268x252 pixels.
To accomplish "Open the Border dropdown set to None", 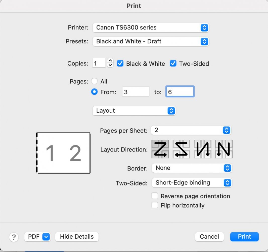I will point(192,168).
